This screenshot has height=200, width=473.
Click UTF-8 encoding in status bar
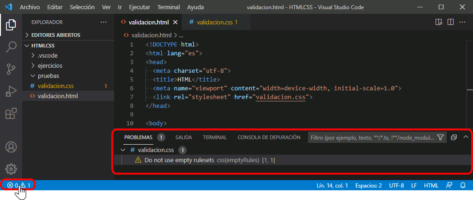396,185
